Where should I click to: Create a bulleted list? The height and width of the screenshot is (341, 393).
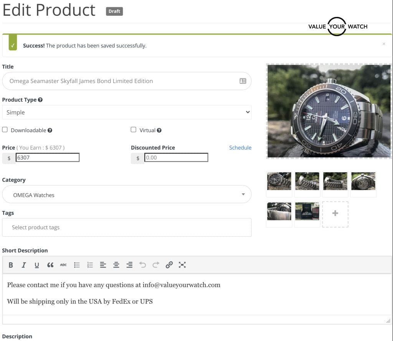coord(77,265)
